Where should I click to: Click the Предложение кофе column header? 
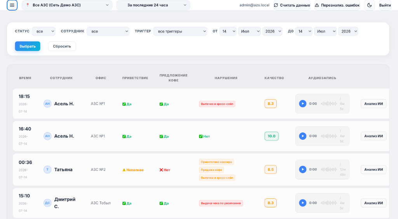(x=173, y=78)
